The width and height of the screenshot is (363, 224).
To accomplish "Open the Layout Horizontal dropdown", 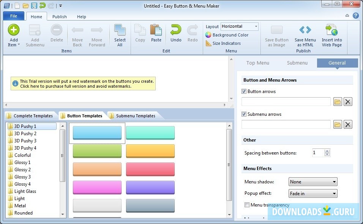I will pos(239,26).
